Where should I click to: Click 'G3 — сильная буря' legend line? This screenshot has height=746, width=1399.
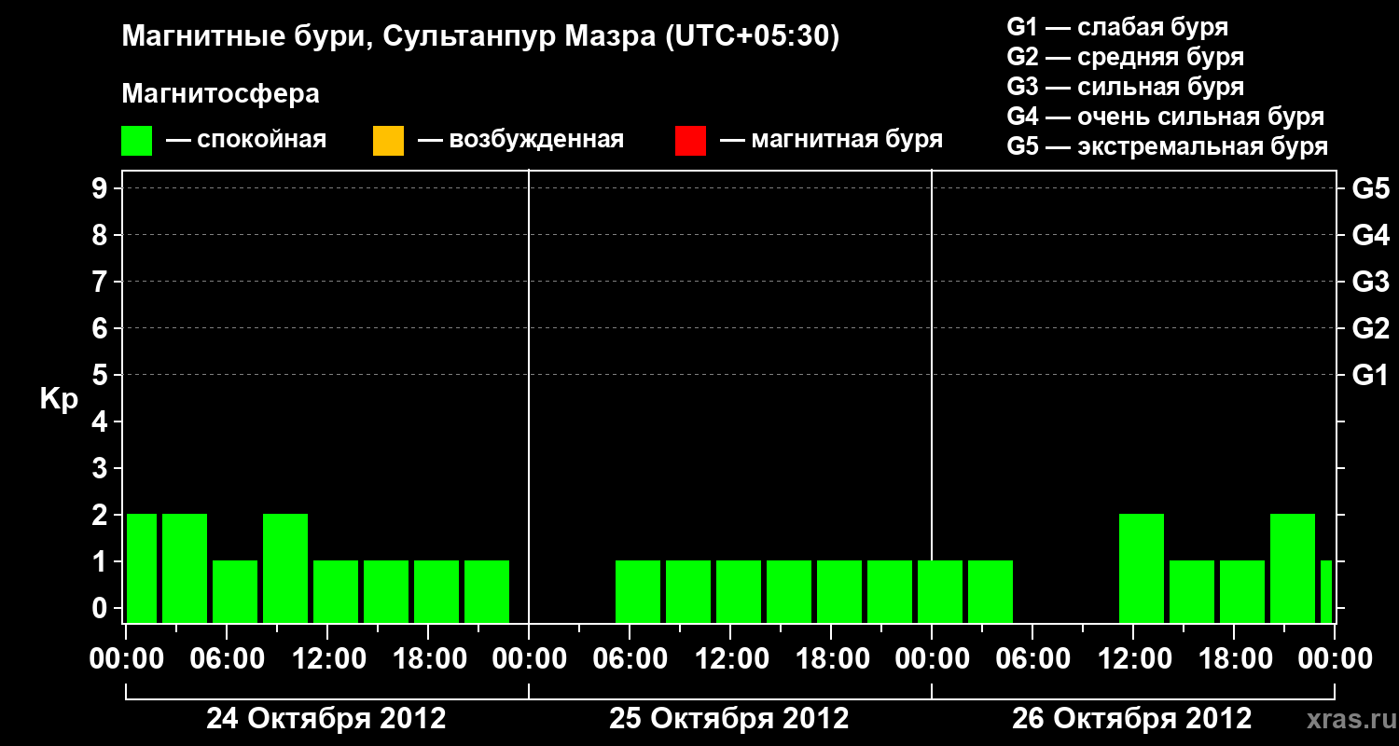tap(1126, 87)
